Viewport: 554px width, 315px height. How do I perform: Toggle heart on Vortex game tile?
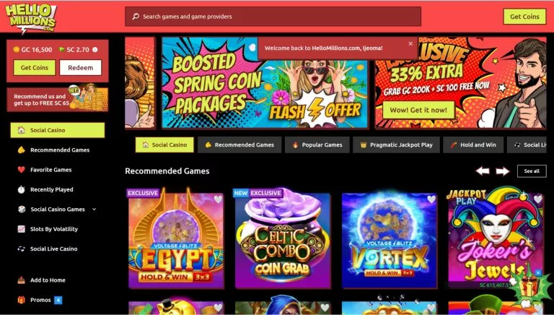[x=431, y=199]
